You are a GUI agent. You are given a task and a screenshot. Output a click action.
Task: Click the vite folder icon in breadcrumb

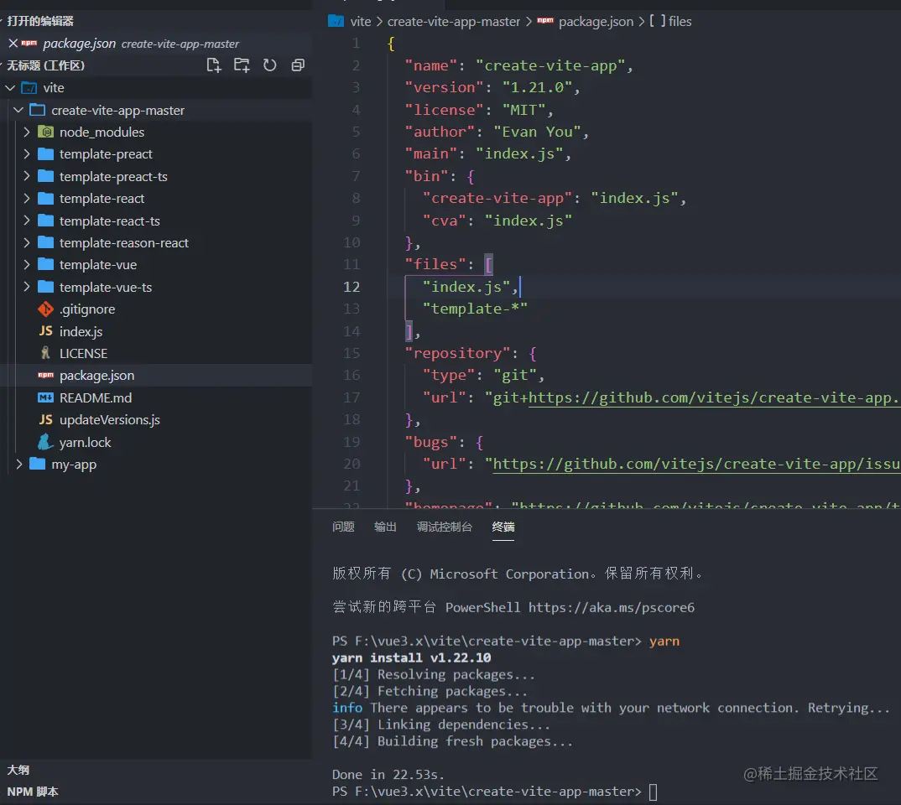[x=336, y=21]
